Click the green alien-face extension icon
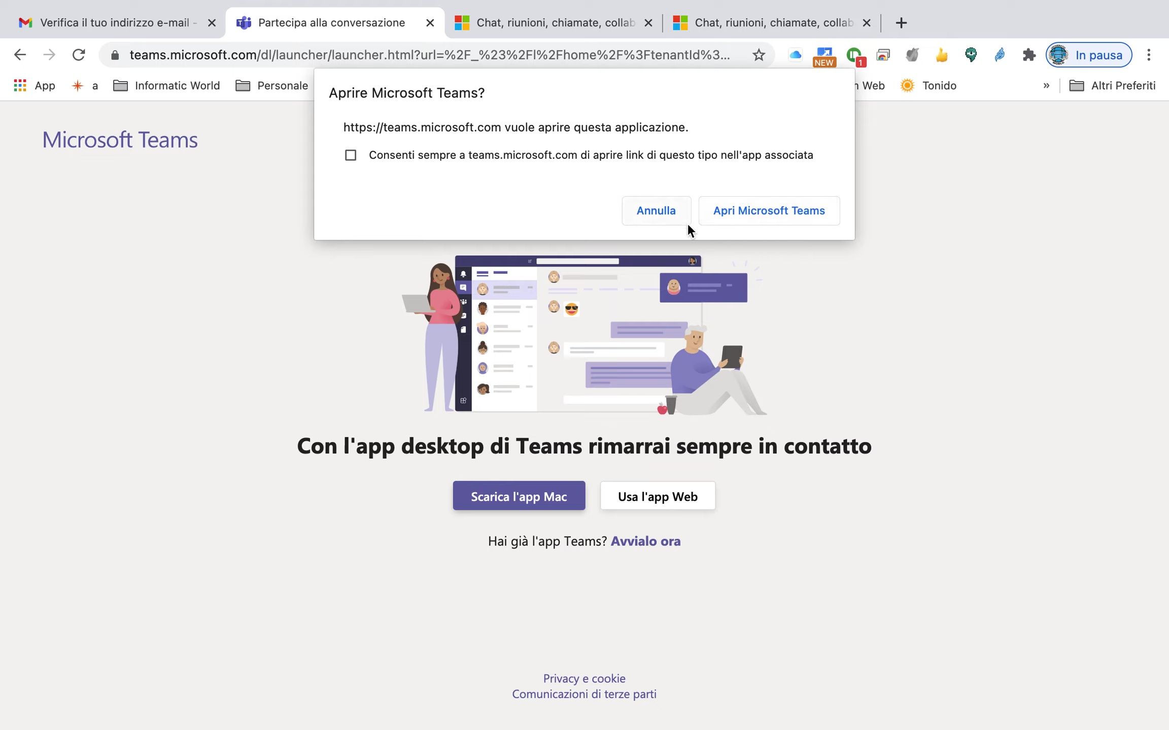This screenshot has width=1169, height=730. [971, 55]
